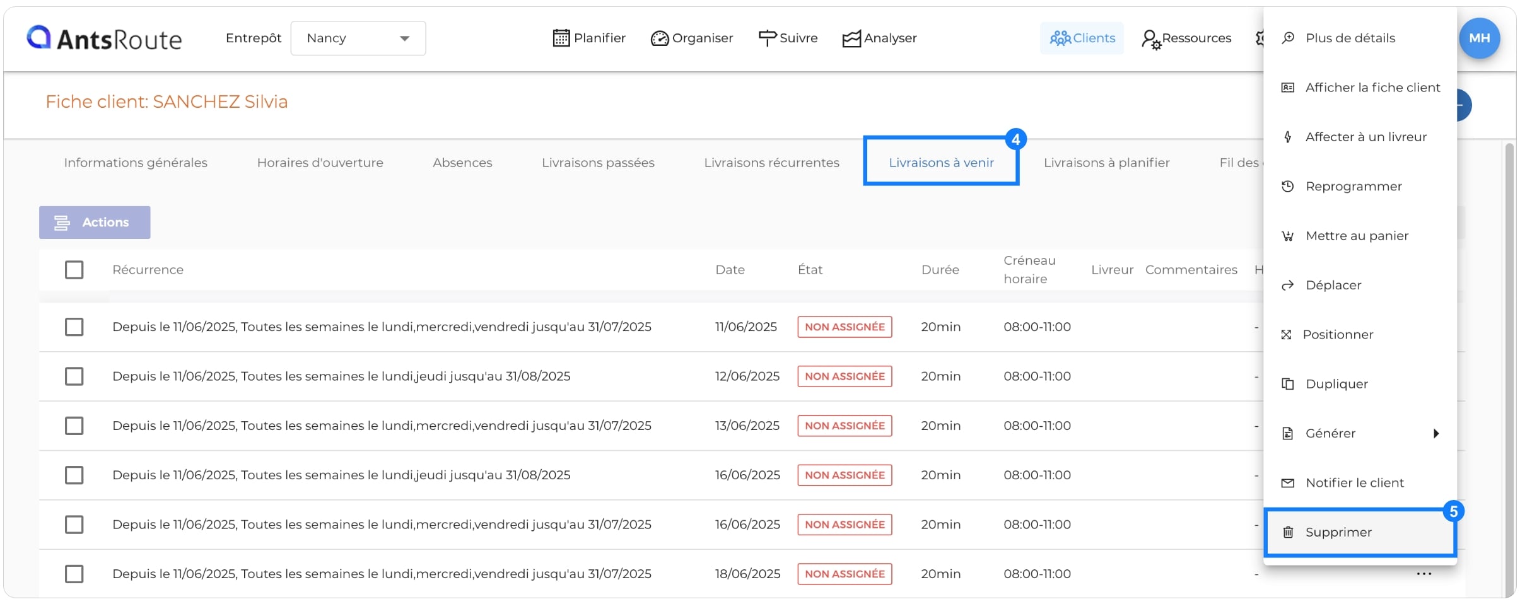This screenshot has width=1520, height=604.
Task: Click the clock icon beside Reprogrammer
Action: [1288, 187]
